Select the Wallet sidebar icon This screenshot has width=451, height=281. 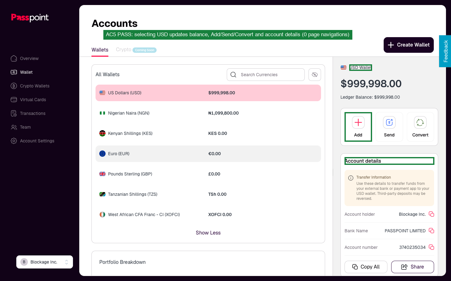click(14, 72)
